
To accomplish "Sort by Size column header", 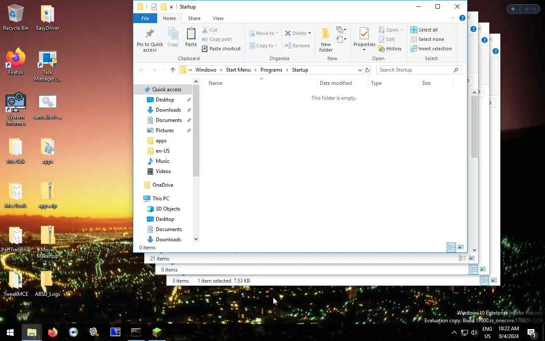I will [x=436, y=83].
